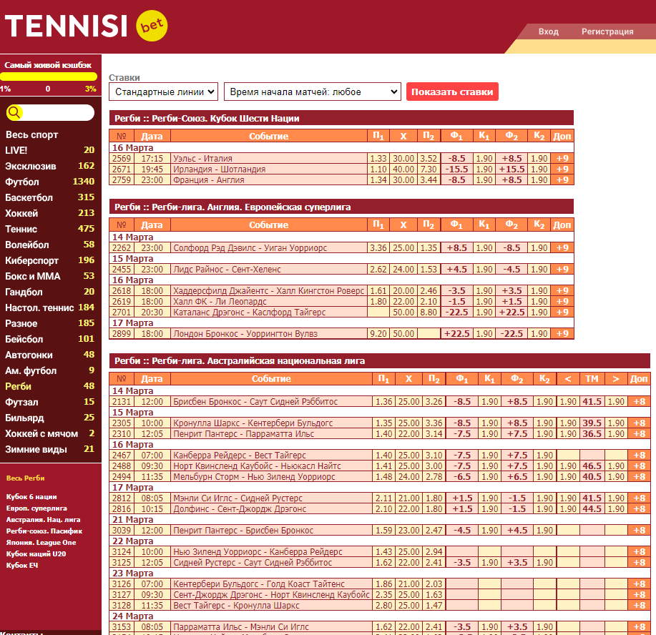Click the yellow search magnifier icon
The width and height of the screenshot is (656, 635).
point(14,112)
